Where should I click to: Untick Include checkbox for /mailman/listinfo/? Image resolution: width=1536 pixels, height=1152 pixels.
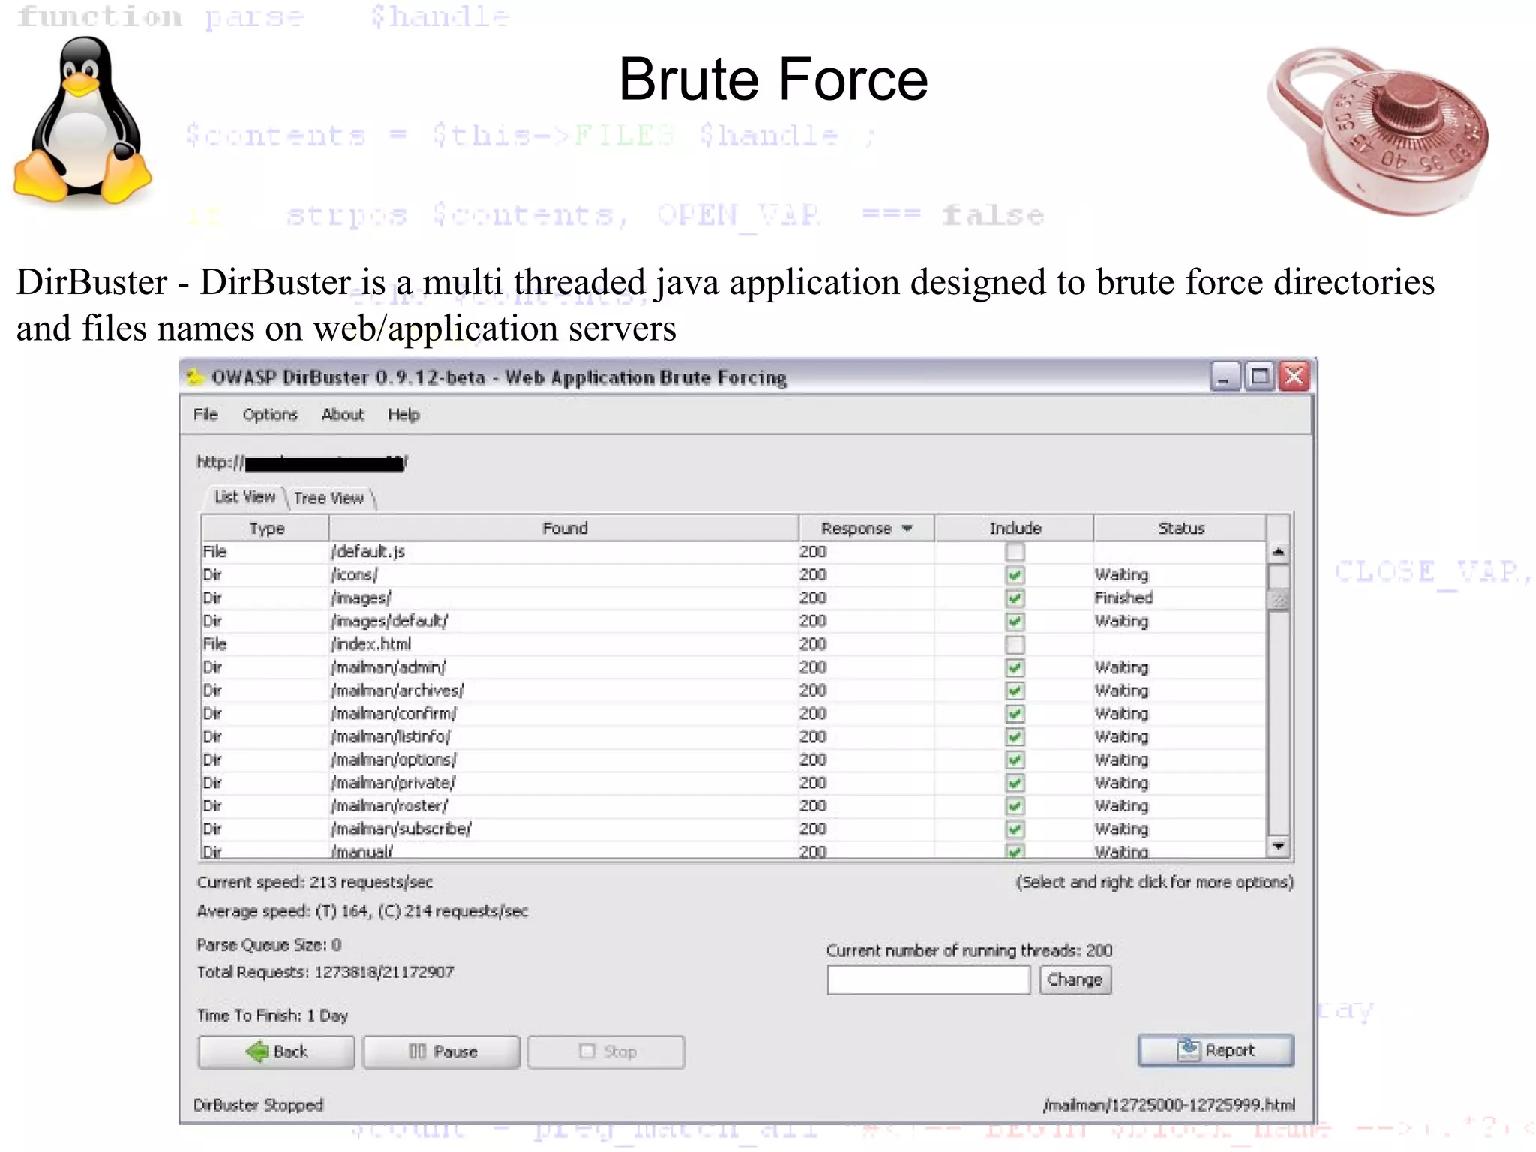1015,737
